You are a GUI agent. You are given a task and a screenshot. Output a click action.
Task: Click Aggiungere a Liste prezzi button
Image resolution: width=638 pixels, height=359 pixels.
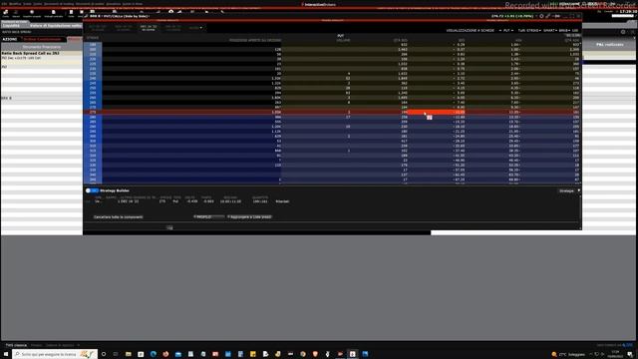tap(249, 217)
